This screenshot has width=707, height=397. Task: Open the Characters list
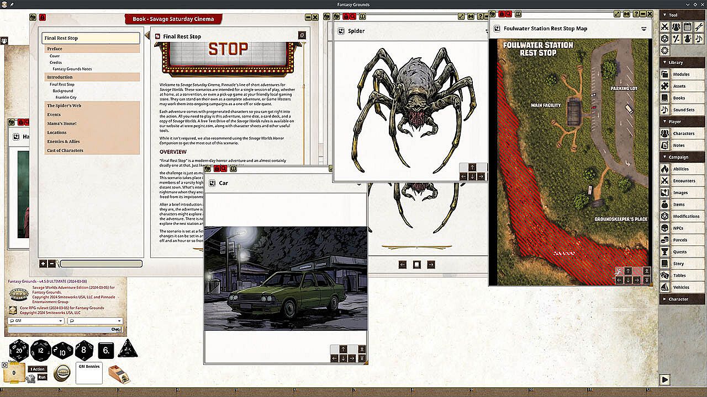point(682,133)
